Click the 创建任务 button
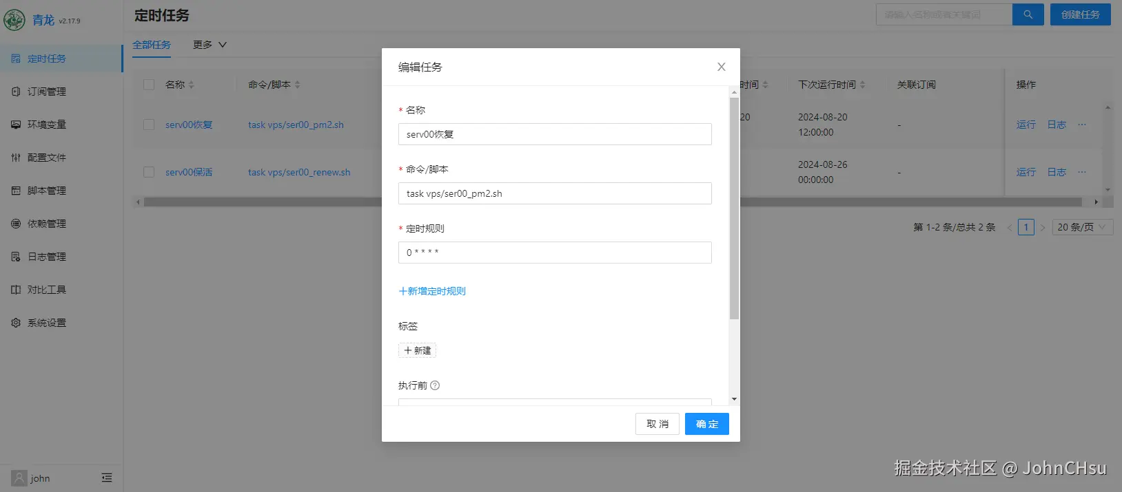1122x492 pixels. [1080, 14]
